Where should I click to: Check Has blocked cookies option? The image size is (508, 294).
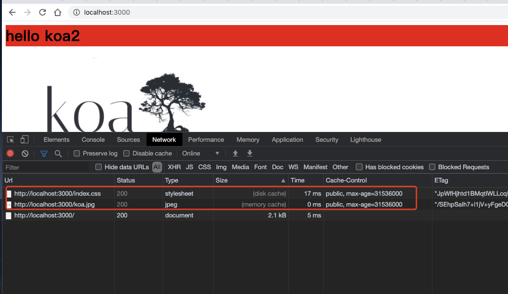tap(359, 167)
